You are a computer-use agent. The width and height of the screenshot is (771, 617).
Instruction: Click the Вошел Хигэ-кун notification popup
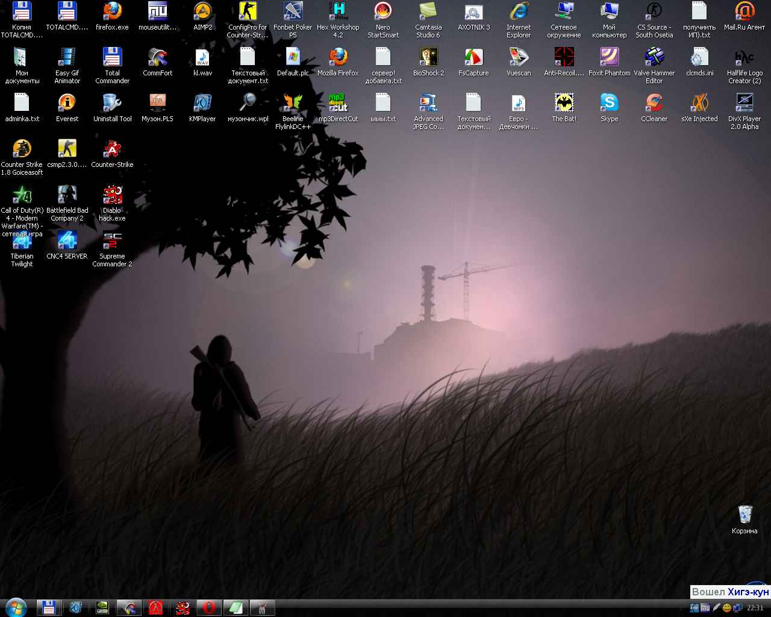click(730, 592)
